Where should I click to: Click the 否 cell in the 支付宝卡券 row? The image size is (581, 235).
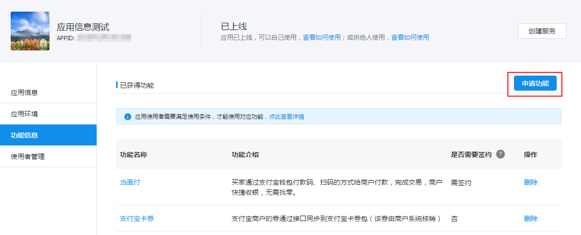[454, 219]
